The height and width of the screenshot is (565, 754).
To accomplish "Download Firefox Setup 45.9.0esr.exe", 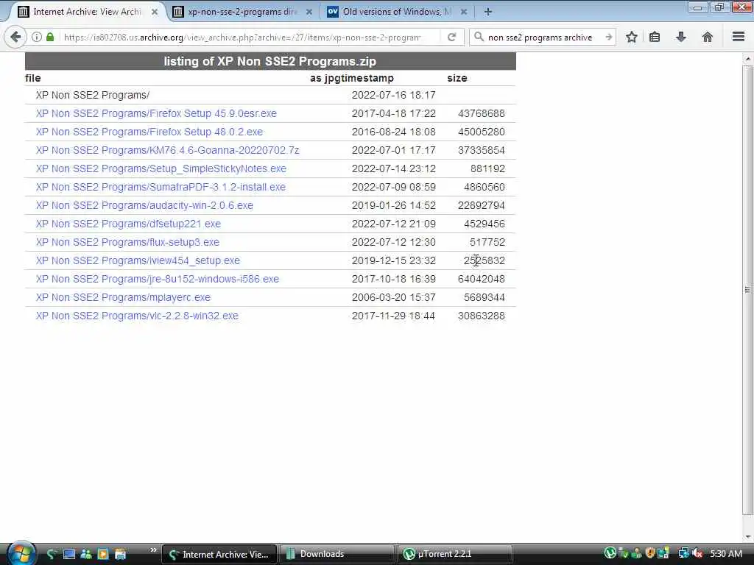I will (x=156, y=113).
